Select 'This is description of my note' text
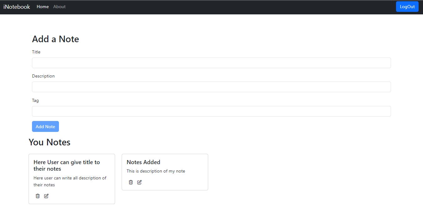This screenshot has width=423, height=206. pos(156,171)
